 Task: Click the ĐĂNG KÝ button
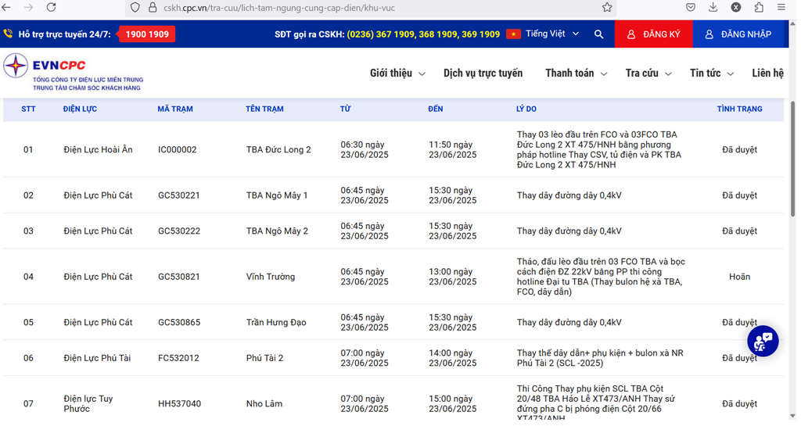pos(654,34)
